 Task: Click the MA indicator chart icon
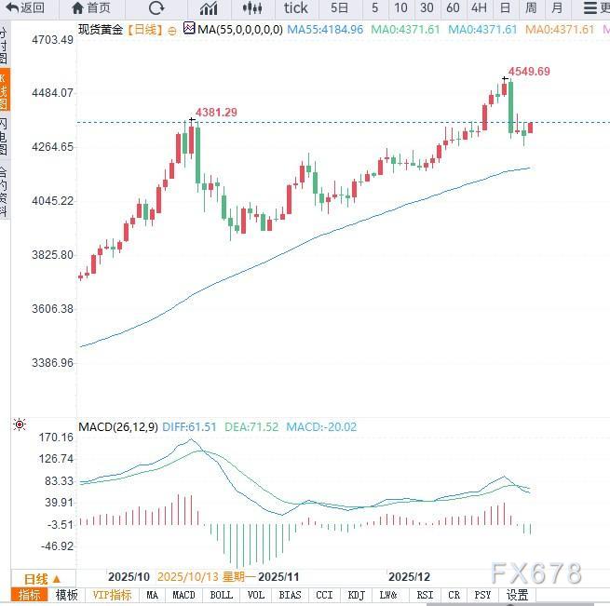189,29
